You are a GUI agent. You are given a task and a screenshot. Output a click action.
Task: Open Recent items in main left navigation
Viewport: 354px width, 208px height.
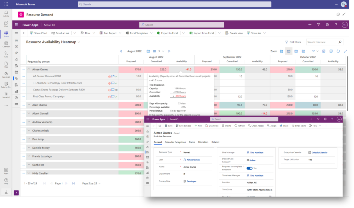click(x=16, y=46)
